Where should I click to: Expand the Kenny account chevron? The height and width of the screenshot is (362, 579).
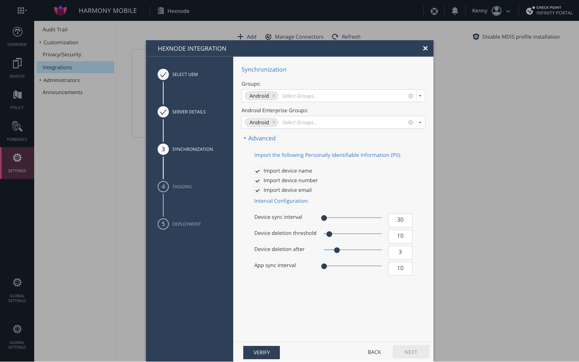(508, 11)
